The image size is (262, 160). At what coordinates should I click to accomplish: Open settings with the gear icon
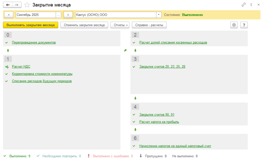pos(234,25)
